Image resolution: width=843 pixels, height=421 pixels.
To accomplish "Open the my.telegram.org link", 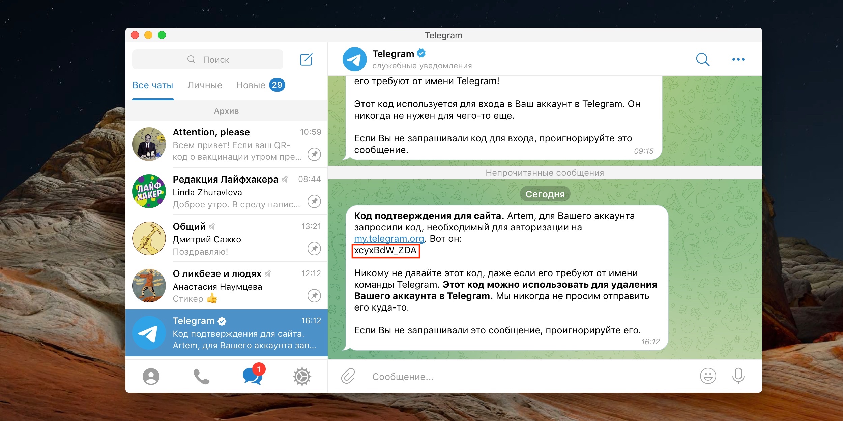I will (x=389, y=239).
